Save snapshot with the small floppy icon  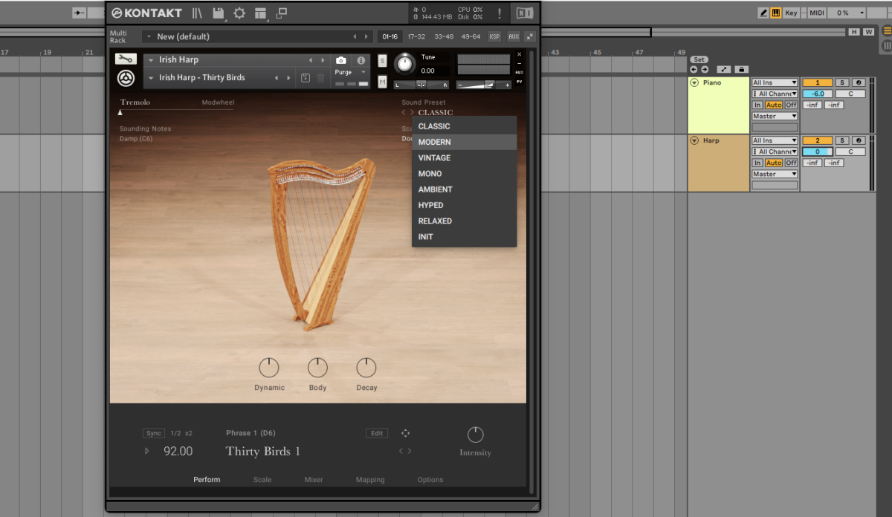tap(306, 78)
